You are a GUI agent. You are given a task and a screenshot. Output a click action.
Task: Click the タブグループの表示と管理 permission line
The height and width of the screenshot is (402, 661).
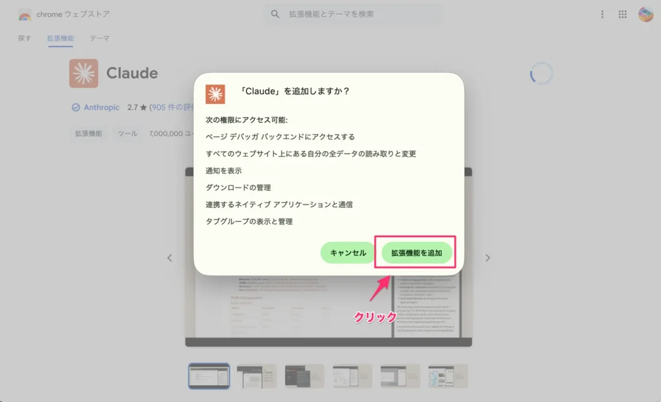point(249,221)
